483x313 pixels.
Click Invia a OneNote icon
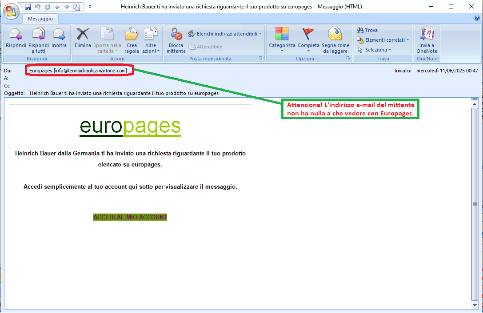click(x=427, y=40)
